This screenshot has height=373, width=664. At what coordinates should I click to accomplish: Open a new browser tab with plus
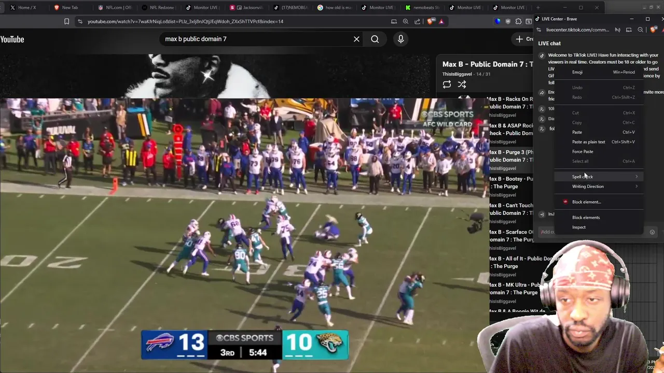pos(538,7)
